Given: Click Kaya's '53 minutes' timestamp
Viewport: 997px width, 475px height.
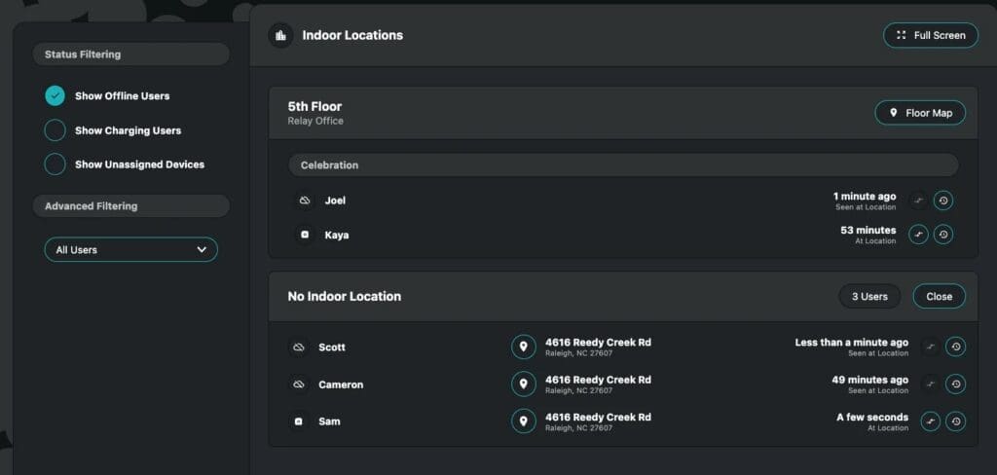Looking at the screenshot, I should click(x=868, y=230).
